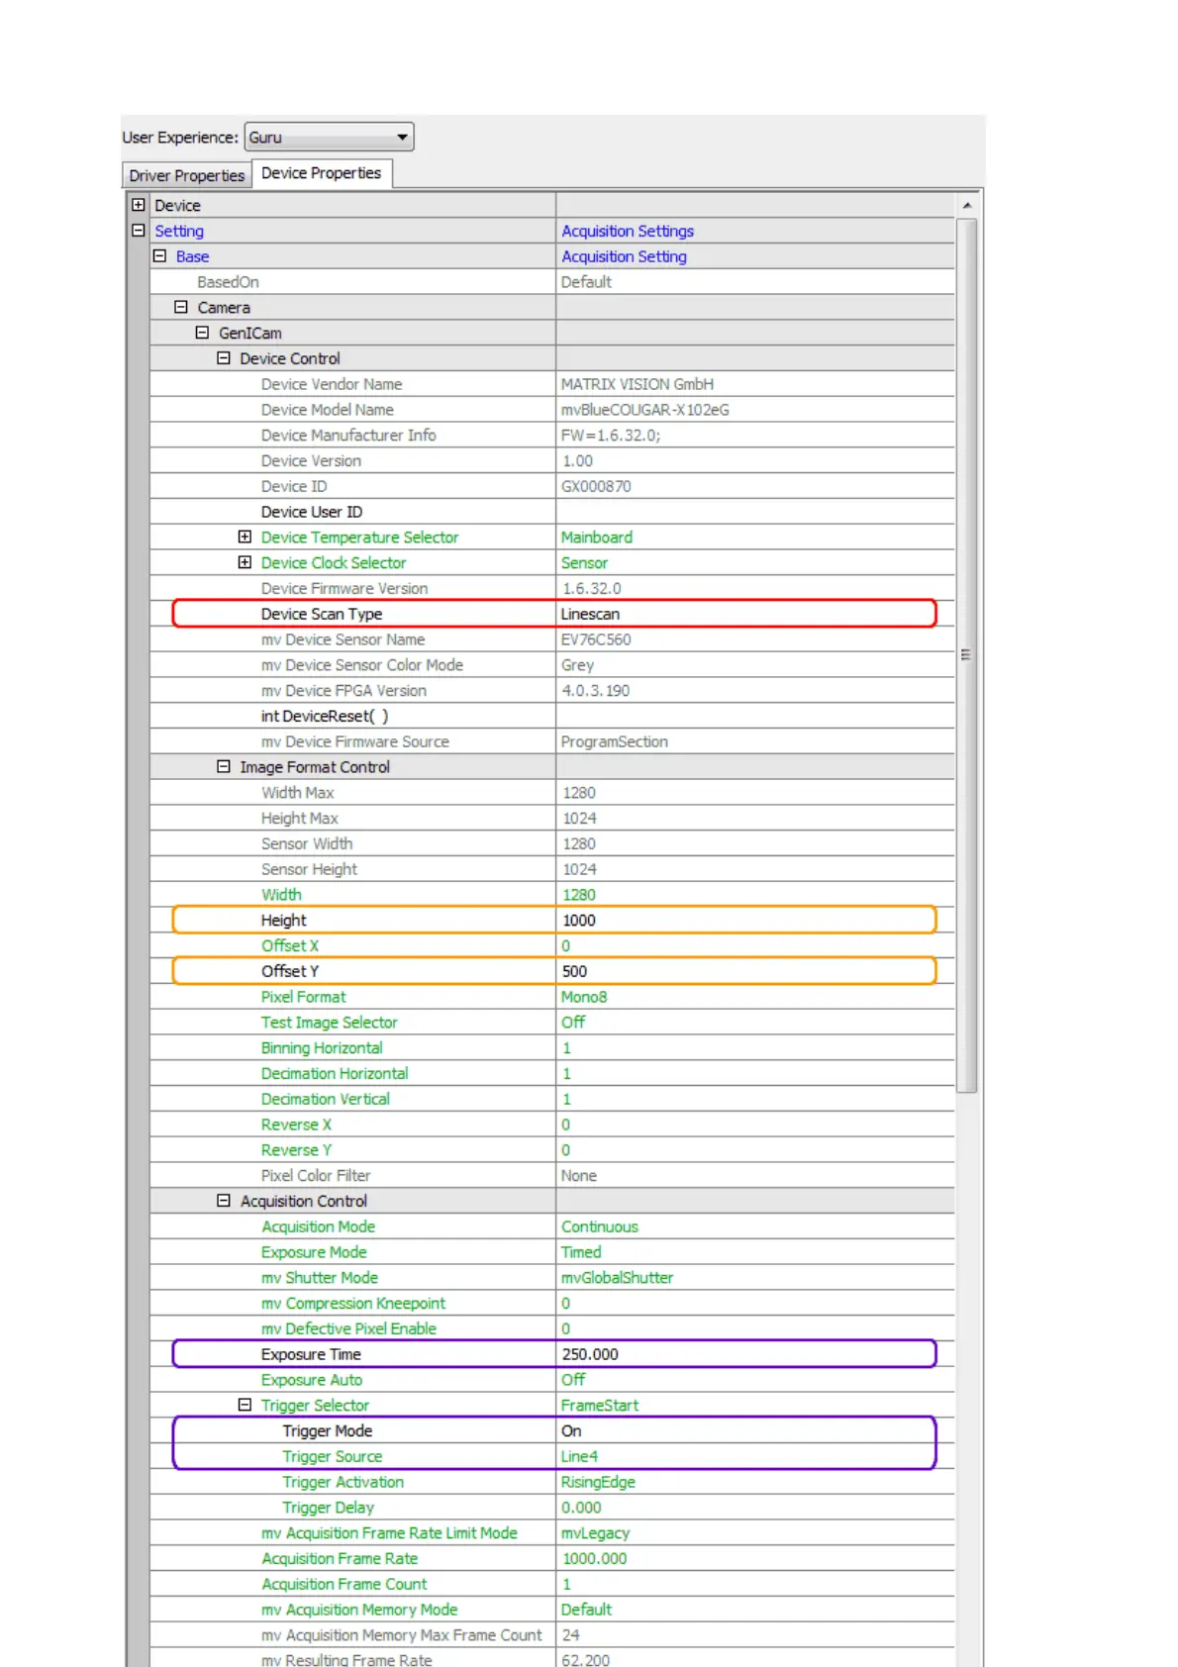Click the Acquisition Settings value text
The image size is (1178, 1667).
[x=628, y=231]
